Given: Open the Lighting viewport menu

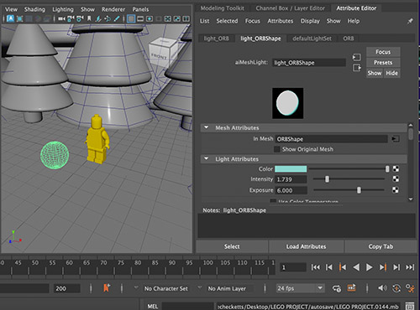Looking at the screenshot, I should point(63,9).
